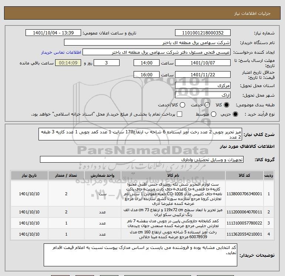Click the general need description text box

(x=140, y=134)
